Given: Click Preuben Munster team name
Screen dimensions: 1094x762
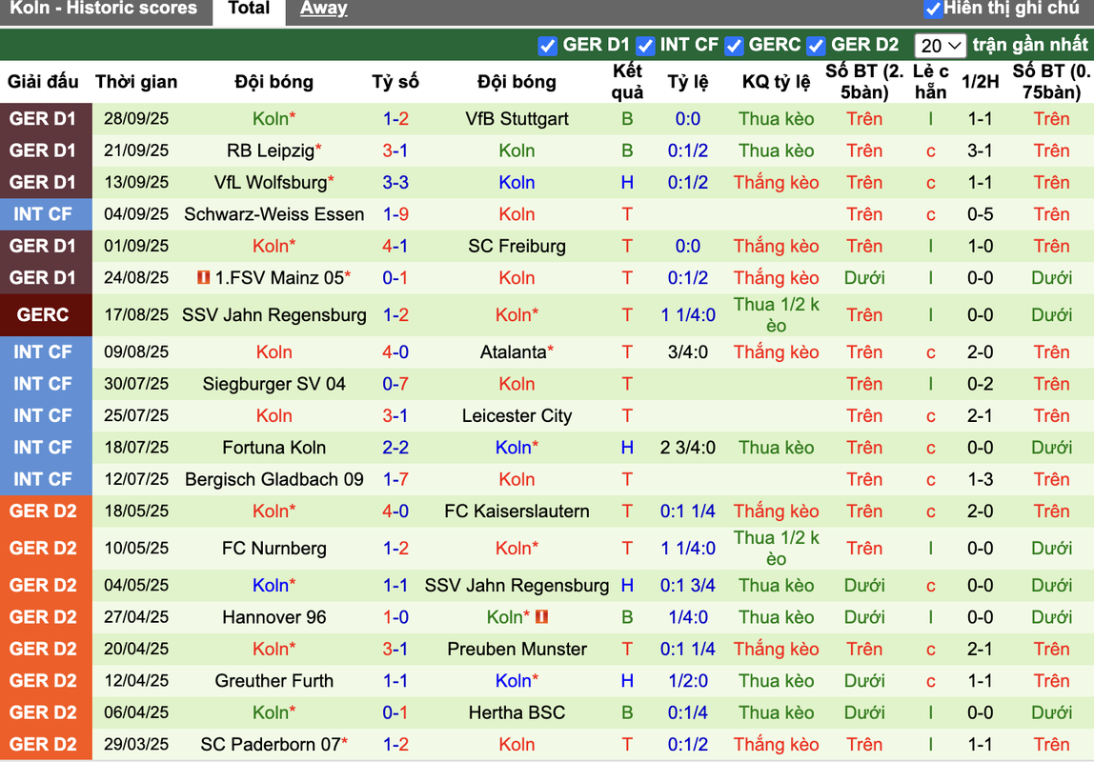Looking at the screenshot, I should [x=517, y=649].
